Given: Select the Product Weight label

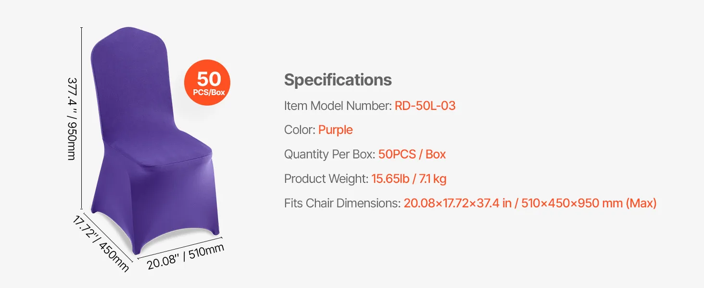Looking at the screenshot, I should pyautogui.click(x=326, y=179).
